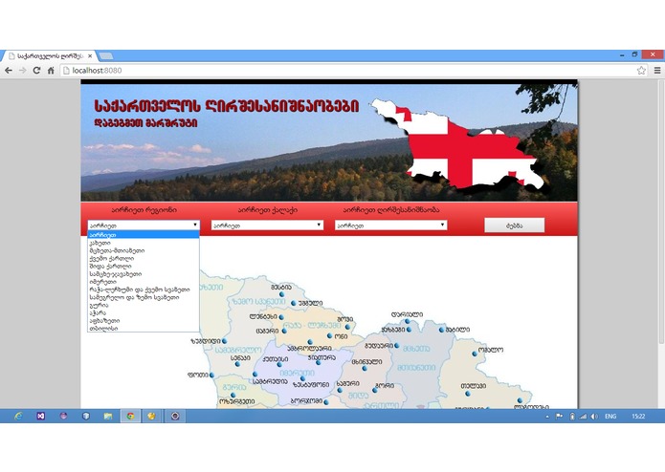Open Visual Studio from the taskbar
Screen dimensions: 665x472
[40, 417]
